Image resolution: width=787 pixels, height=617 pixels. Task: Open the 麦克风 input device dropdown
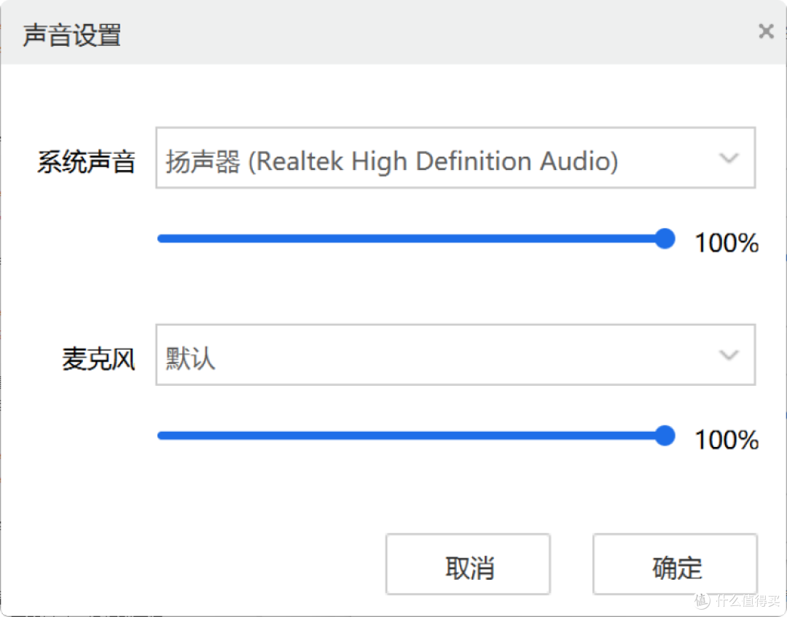click(455, 354)
